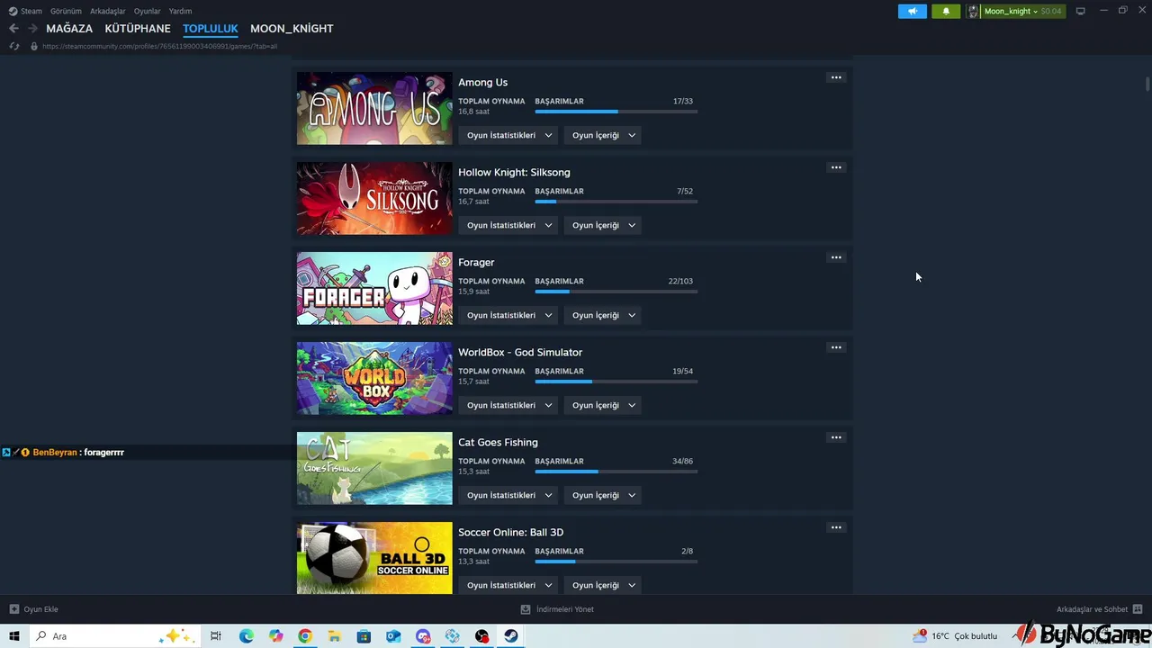
Task: Open the Steam announcements megaphone button
Action: [912, 11]
